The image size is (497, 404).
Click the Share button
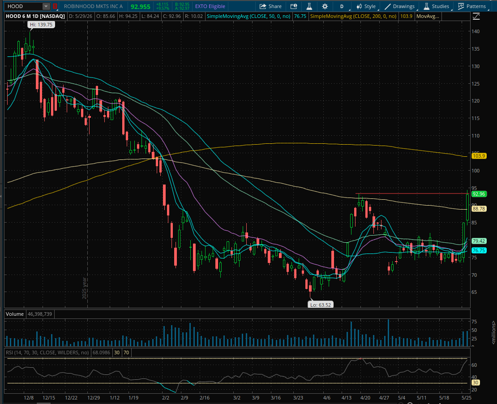click(270, 6)
